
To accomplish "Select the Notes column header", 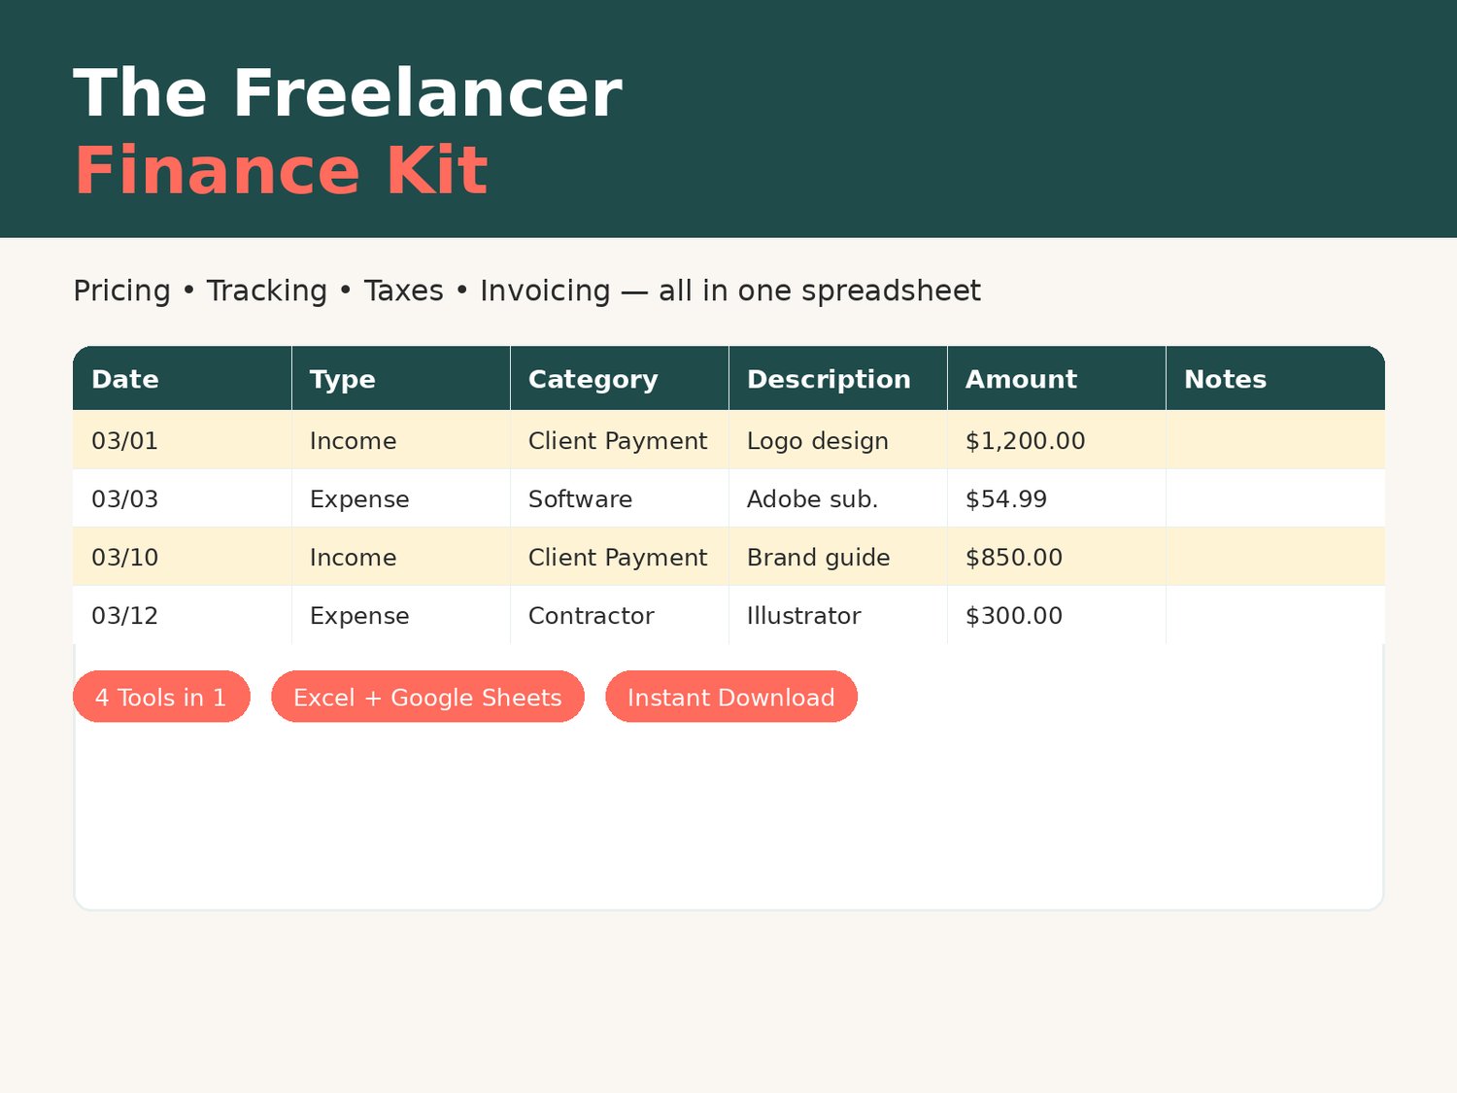I will [1275, 378].
